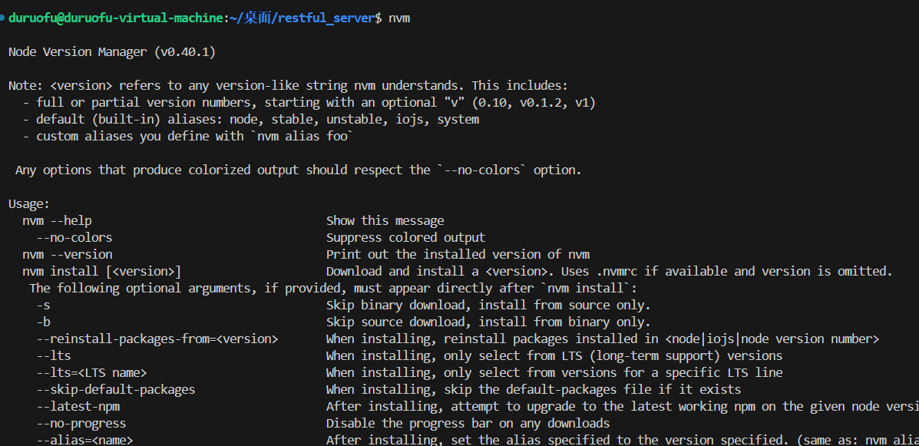
Task: Click the "Usage:" section label
Action: pos(29,203)
